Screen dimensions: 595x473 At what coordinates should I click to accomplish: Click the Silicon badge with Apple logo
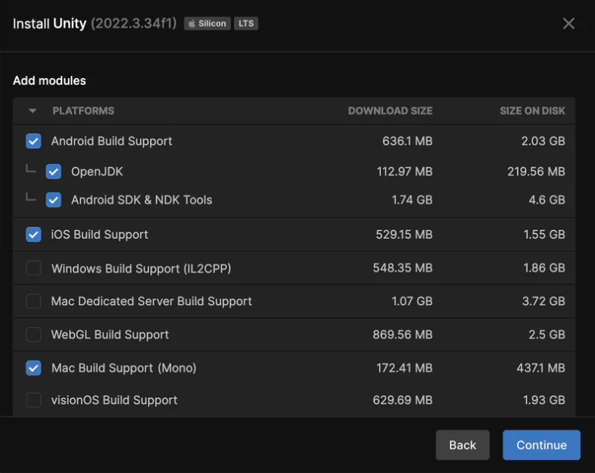[x=207, y=23]
